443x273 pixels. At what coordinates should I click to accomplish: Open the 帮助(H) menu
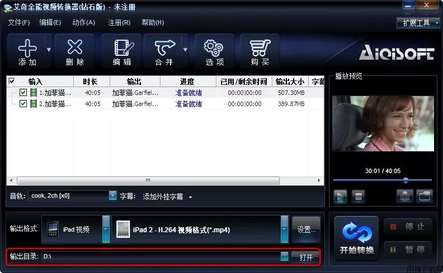pos(153,22)
